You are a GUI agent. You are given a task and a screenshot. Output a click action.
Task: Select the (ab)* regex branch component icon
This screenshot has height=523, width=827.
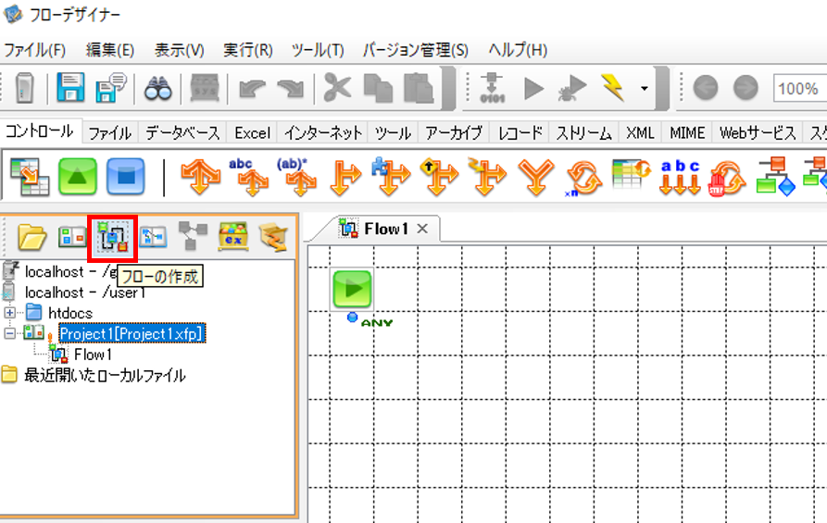[297, 177]
